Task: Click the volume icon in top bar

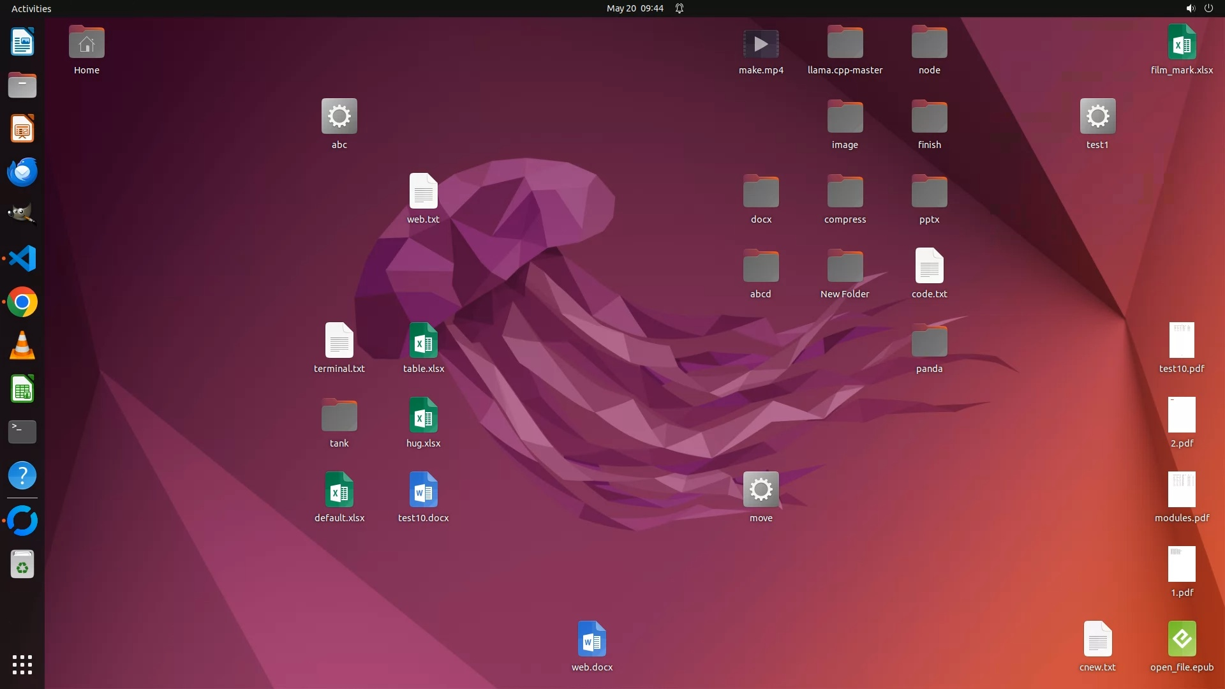Action: pyautogui.click(x=1190, y=8)
